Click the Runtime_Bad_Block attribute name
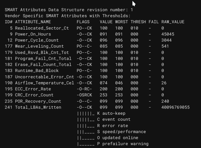The height and width of the screenshot is (148, 201). click(x=37, y=71)
